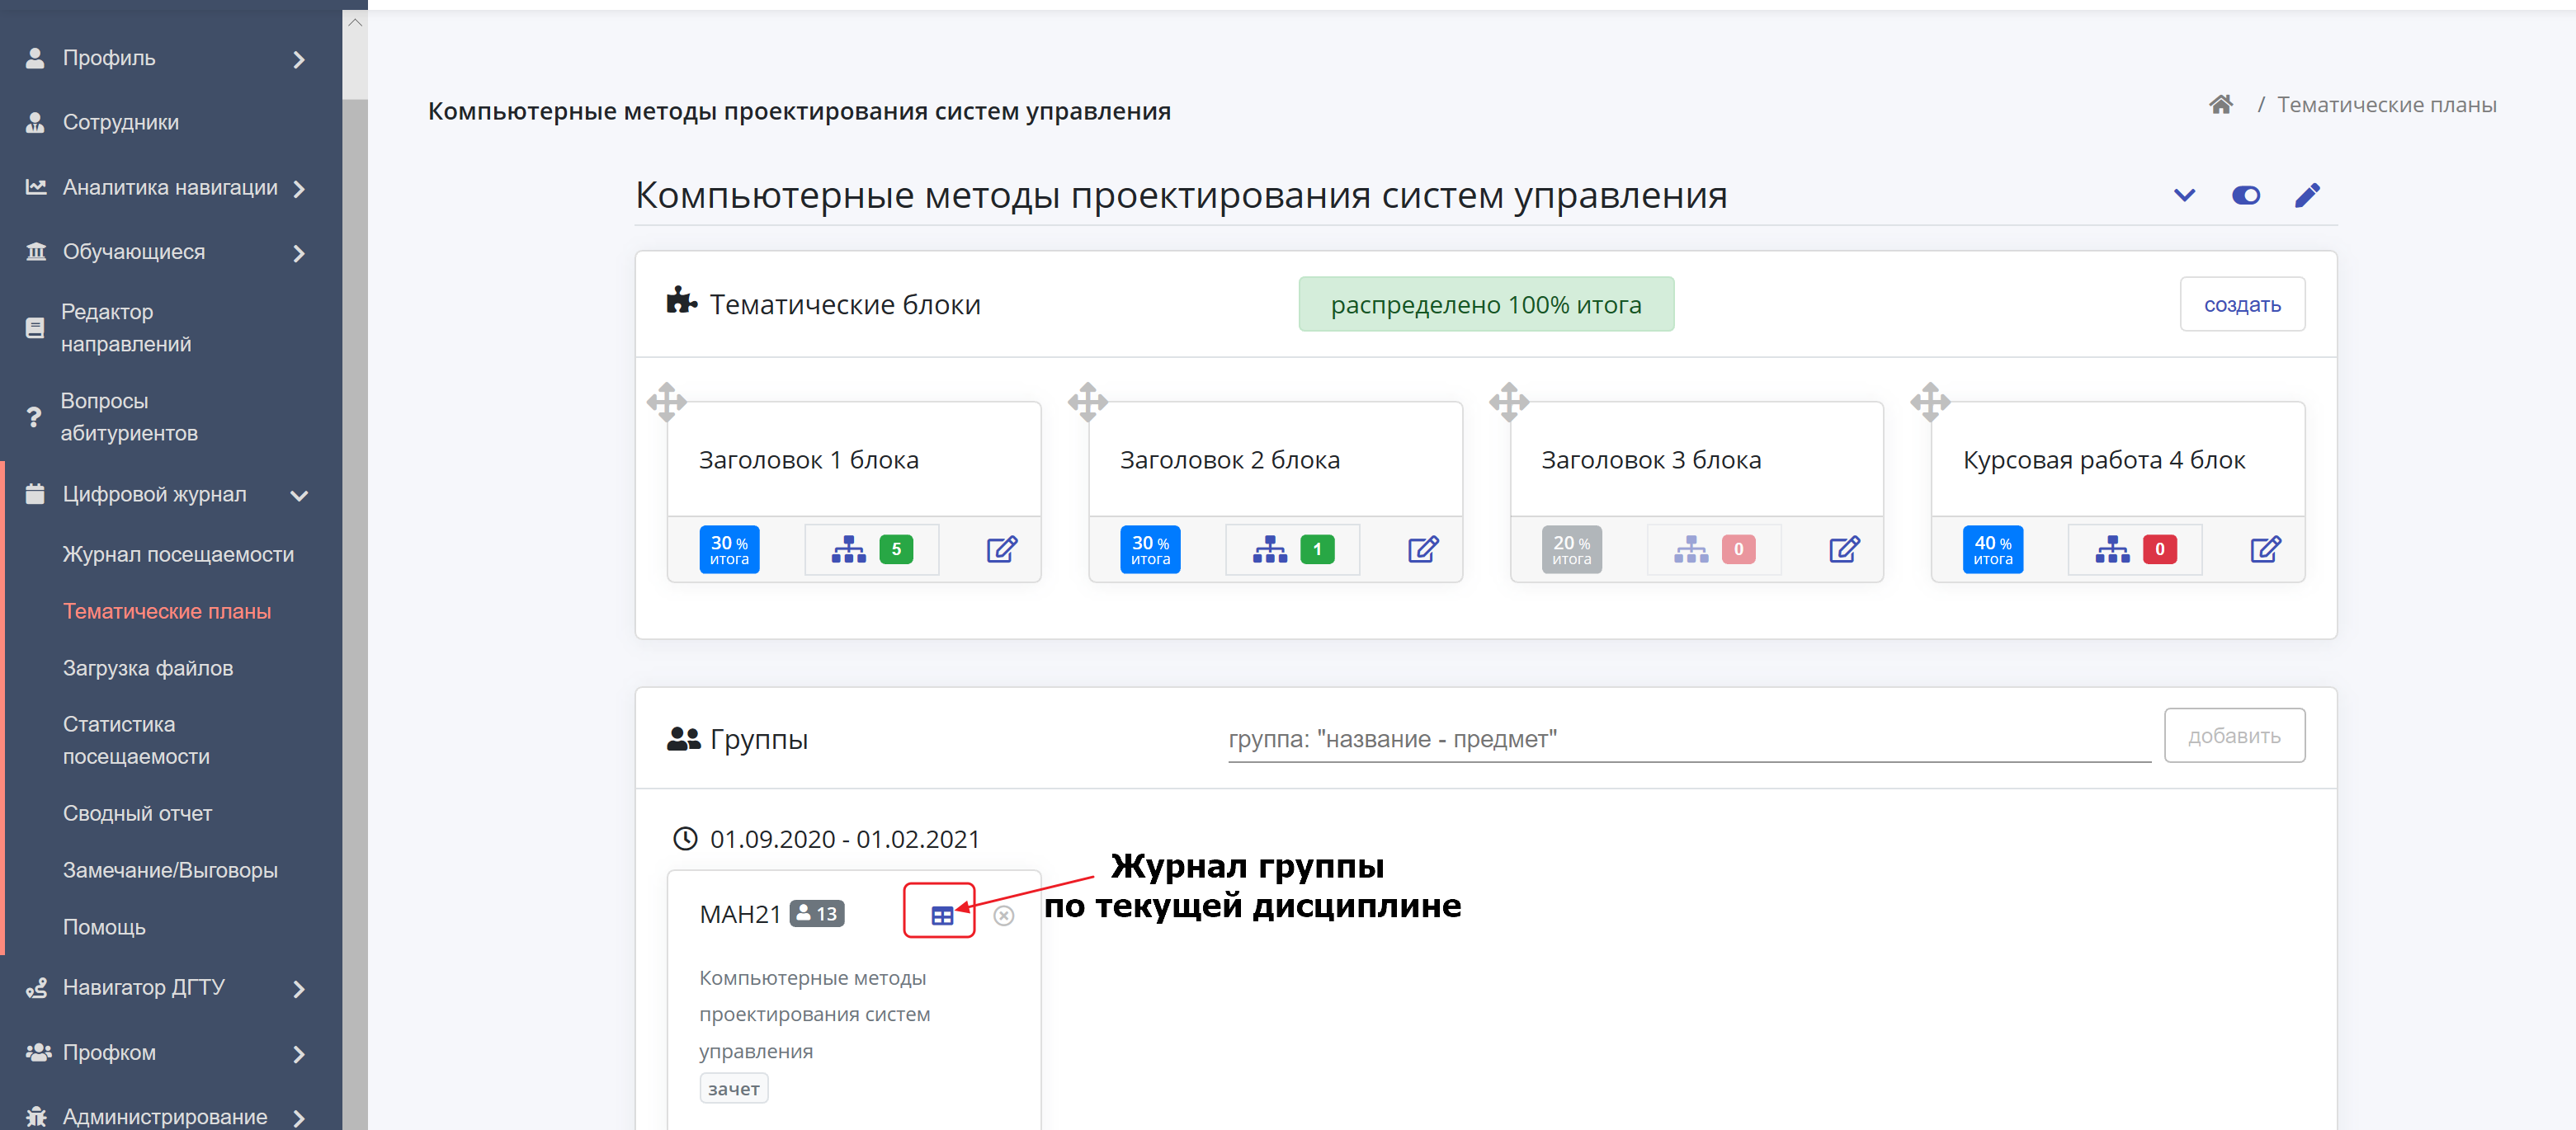This screenshot has width=2576, height=1130.
Task: Open Помощь sidebar item
Action: click(x=104, y=927)
